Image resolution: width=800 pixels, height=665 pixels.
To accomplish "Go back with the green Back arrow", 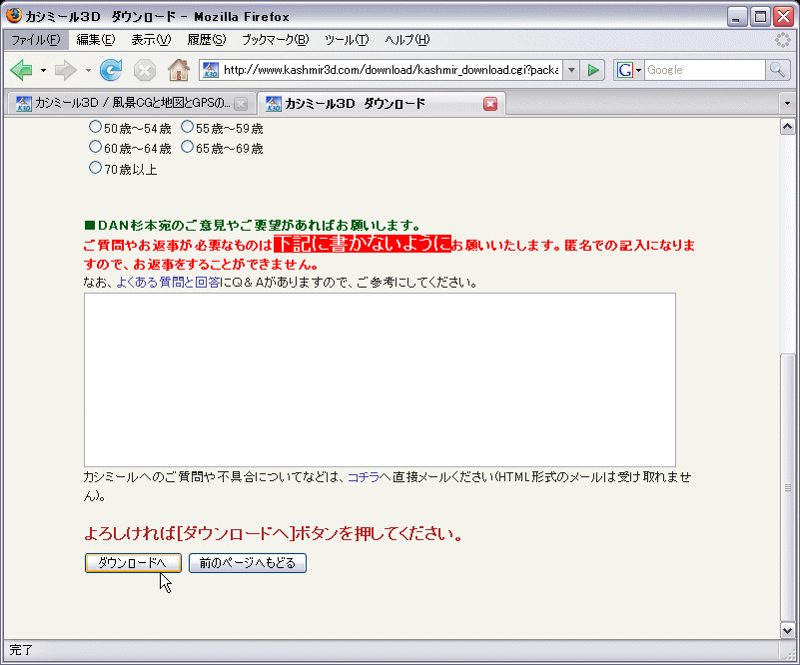I will coord(21,70).
